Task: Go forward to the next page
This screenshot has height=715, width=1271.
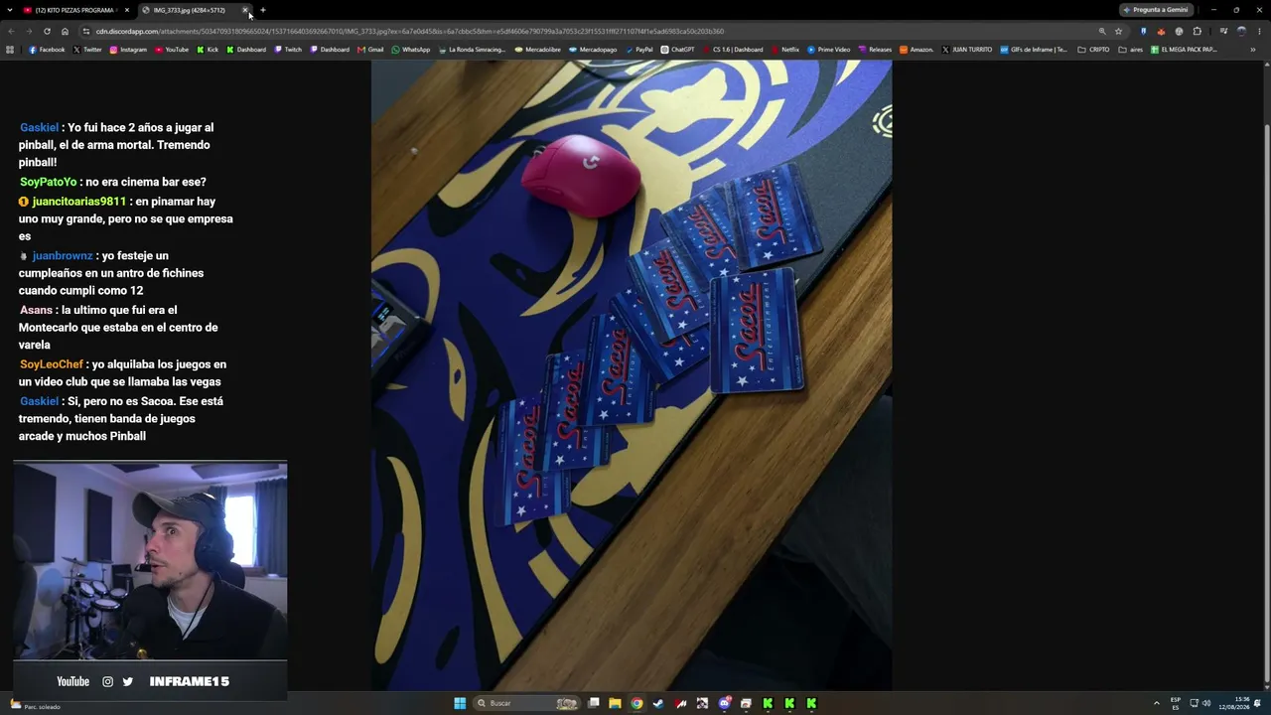Action: tap(28, 31)
